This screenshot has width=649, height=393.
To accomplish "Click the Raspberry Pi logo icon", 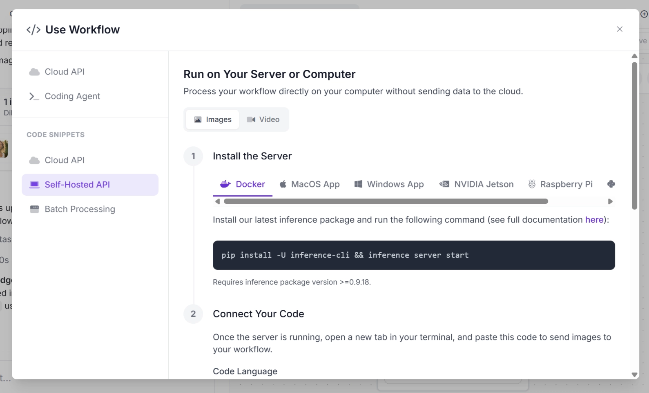I will pos(532,184).
